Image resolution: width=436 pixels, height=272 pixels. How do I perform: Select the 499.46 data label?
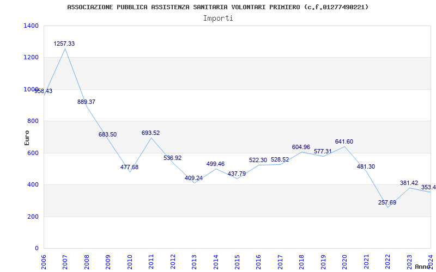(215, 164)
